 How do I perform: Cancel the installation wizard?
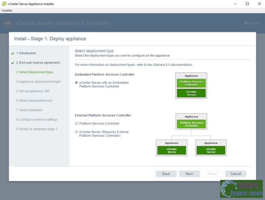pos(236,174)
